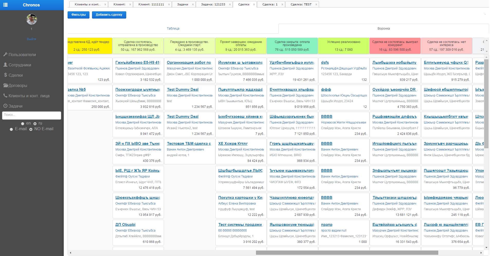Screen dimensions: 493x256
Task: Close the Сделка: TEST tab
Action: pos(316,4)
